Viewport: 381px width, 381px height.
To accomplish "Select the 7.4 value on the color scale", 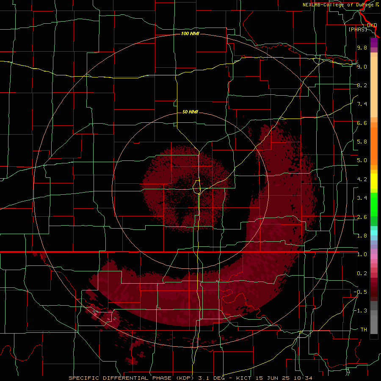I will click(x=362, y=104).
